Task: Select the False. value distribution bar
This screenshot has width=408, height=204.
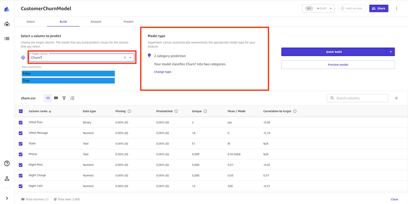Action: point(68,73)
